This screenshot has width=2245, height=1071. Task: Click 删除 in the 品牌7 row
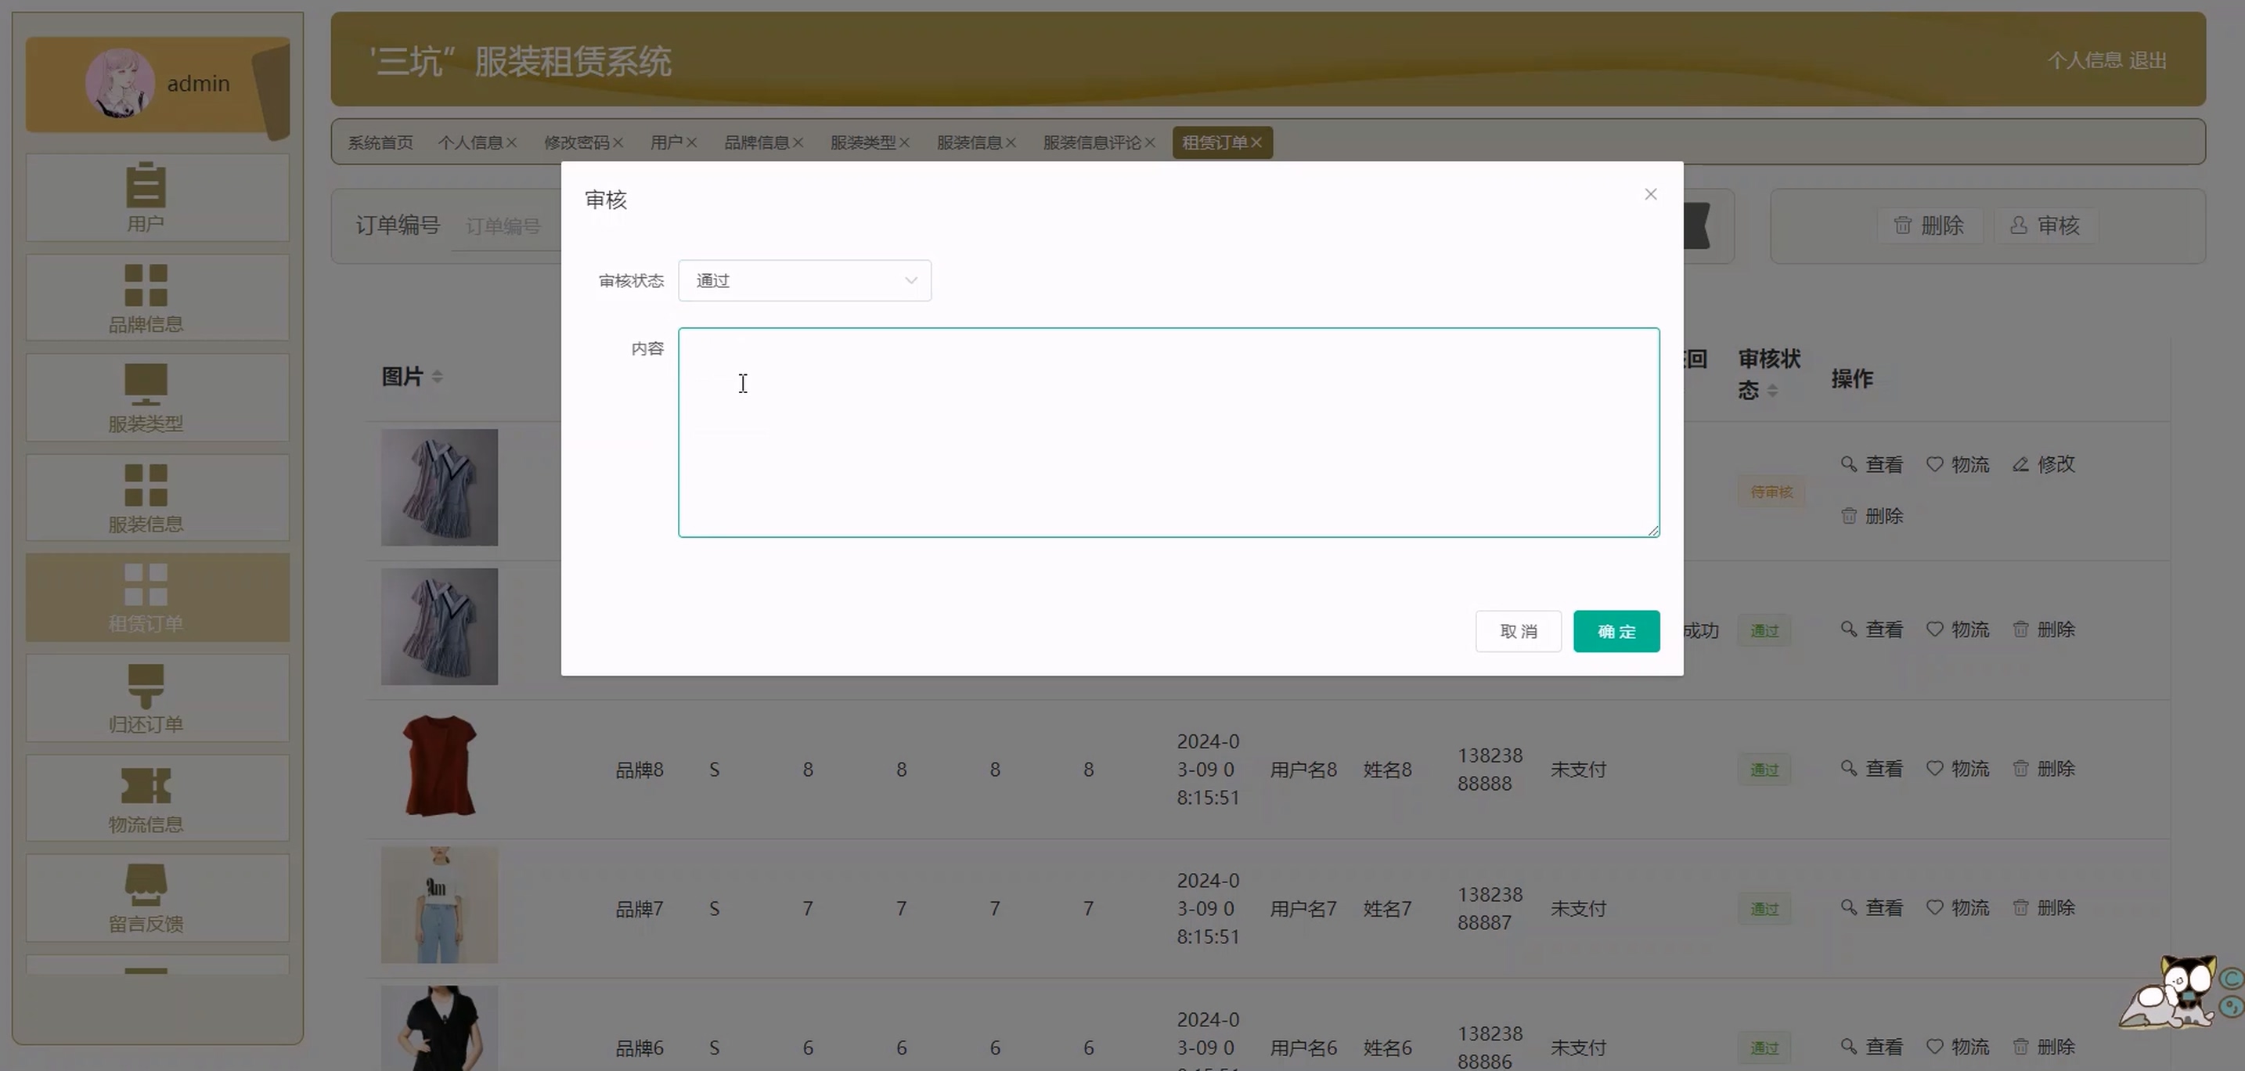pos(2044,908)
